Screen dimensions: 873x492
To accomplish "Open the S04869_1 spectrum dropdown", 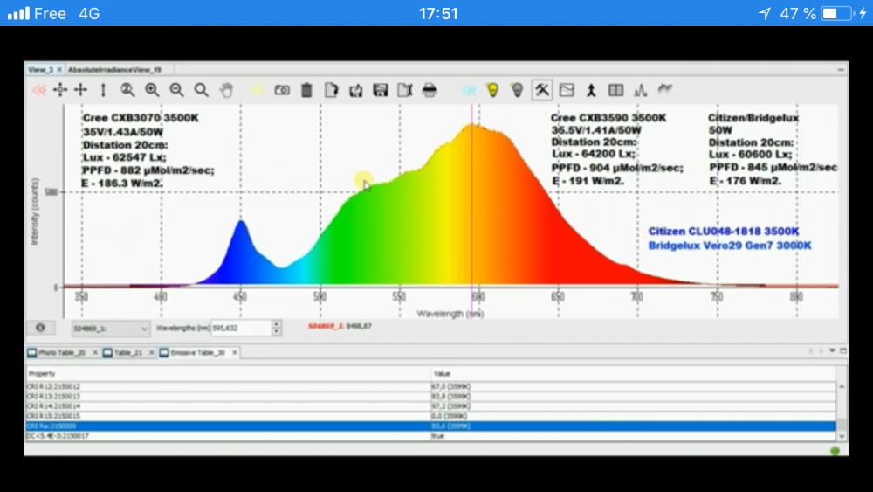I will coord(110,329).
